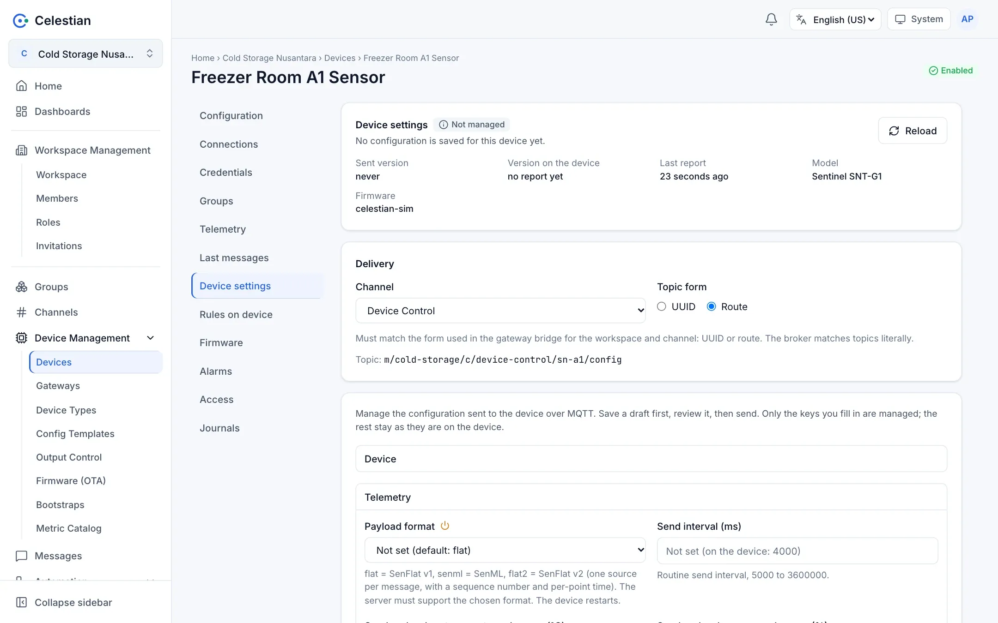
Task: Click the Dashboards grid icon
Action: (21, 111)
